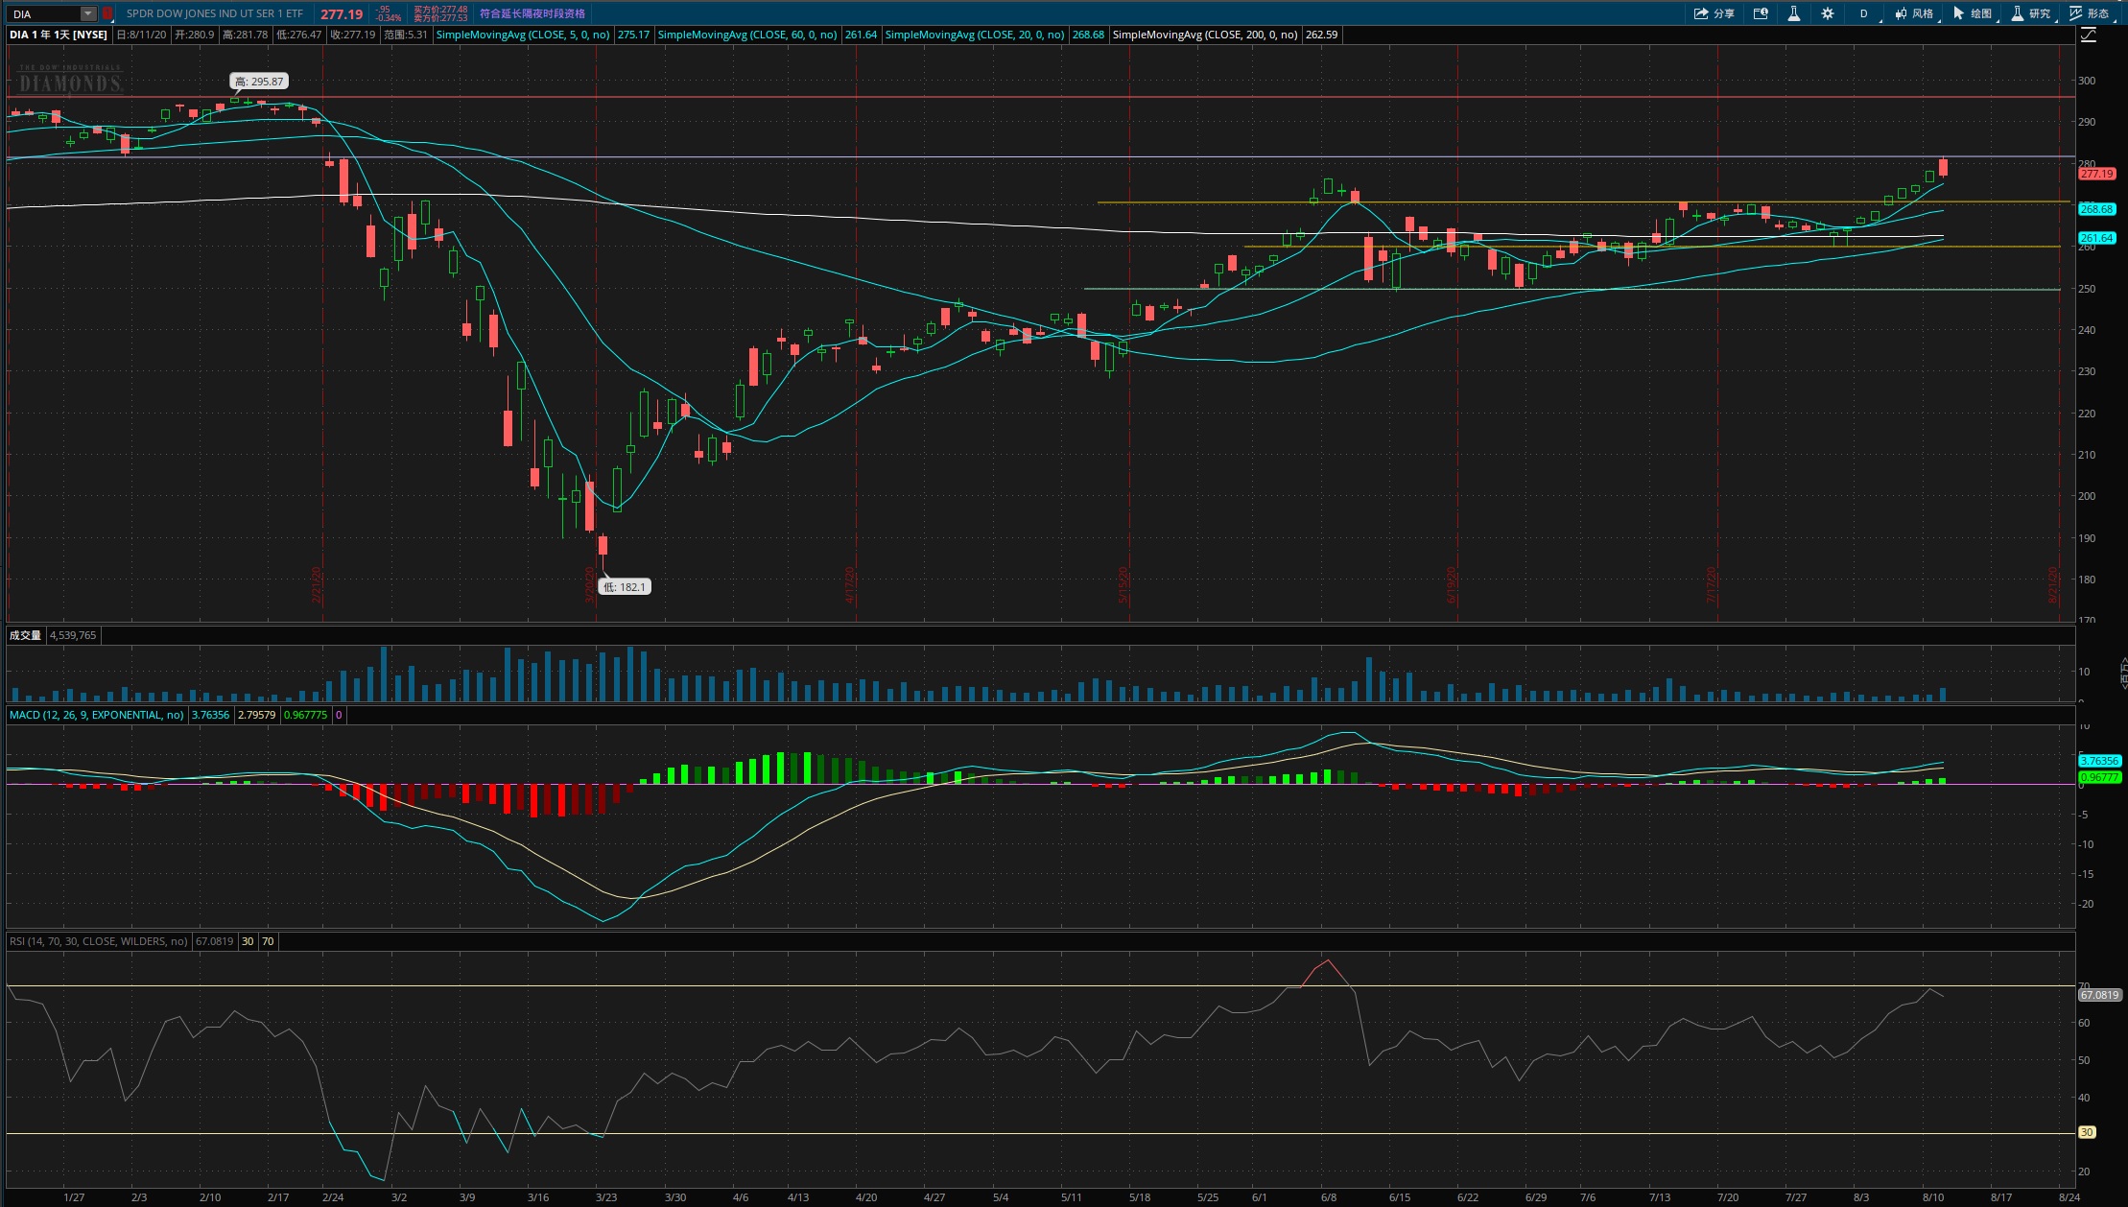Click DIA 1年 1天 [NYSE] chart label
This screenshot has width=2128, height=1207.
[59, 35]
